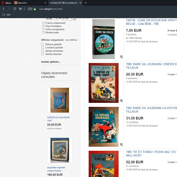
Task: Click the 7,00 EUR price
Action: pyautogui.click(x=134, y=31)
